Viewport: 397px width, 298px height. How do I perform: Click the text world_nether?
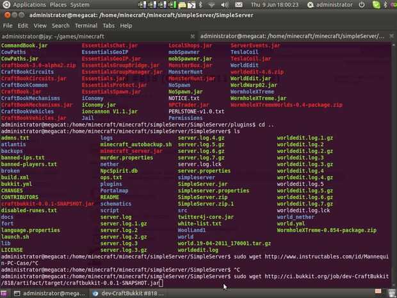click(296, 217)
